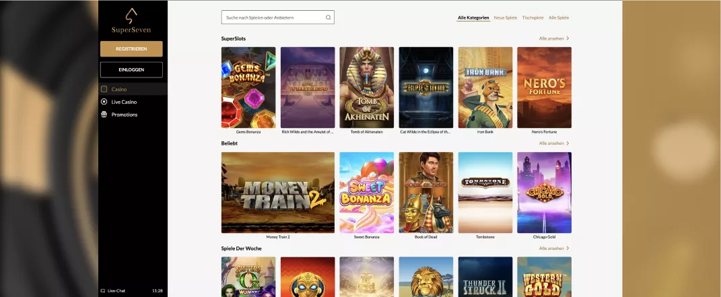The height and width of the screenshot is (297, 721).
Task: Click the Iron Bank title text
Action: [x=485, y=132]
